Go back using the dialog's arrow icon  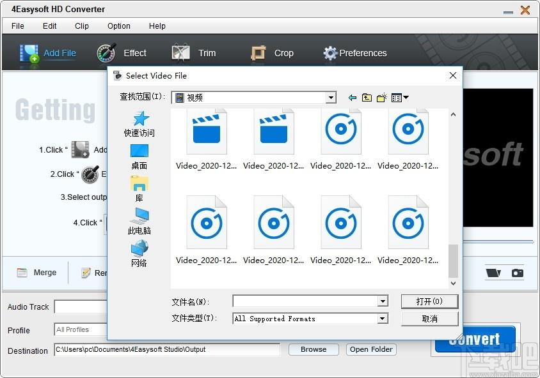pos(353,98)
